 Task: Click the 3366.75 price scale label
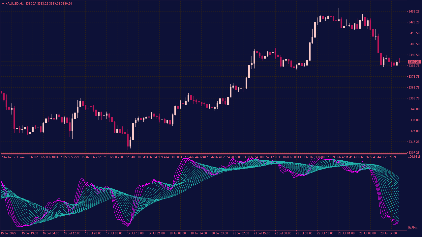click(414, 88)
